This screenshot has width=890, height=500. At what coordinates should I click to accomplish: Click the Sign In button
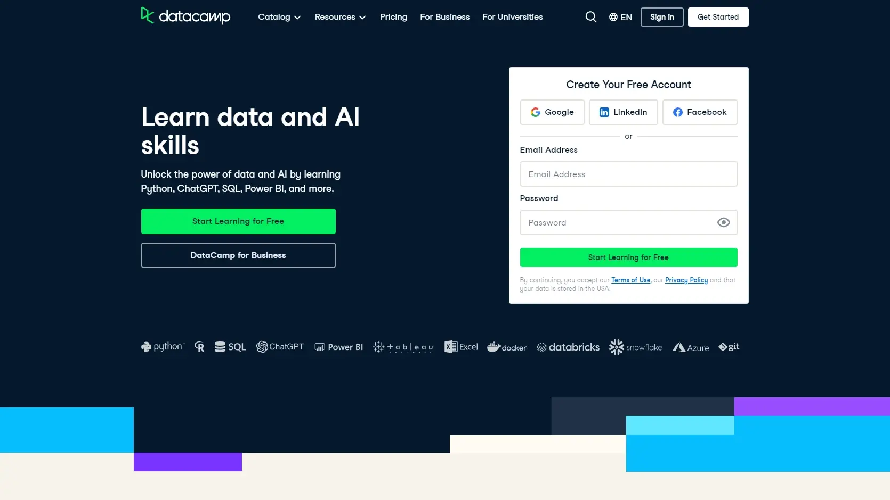click(x=662, y=17)
